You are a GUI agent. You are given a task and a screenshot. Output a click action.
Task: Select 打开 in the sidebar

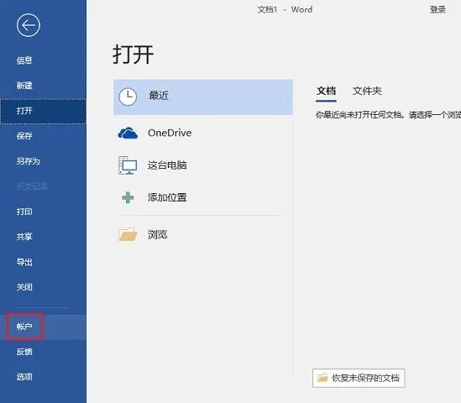(43, 111)
